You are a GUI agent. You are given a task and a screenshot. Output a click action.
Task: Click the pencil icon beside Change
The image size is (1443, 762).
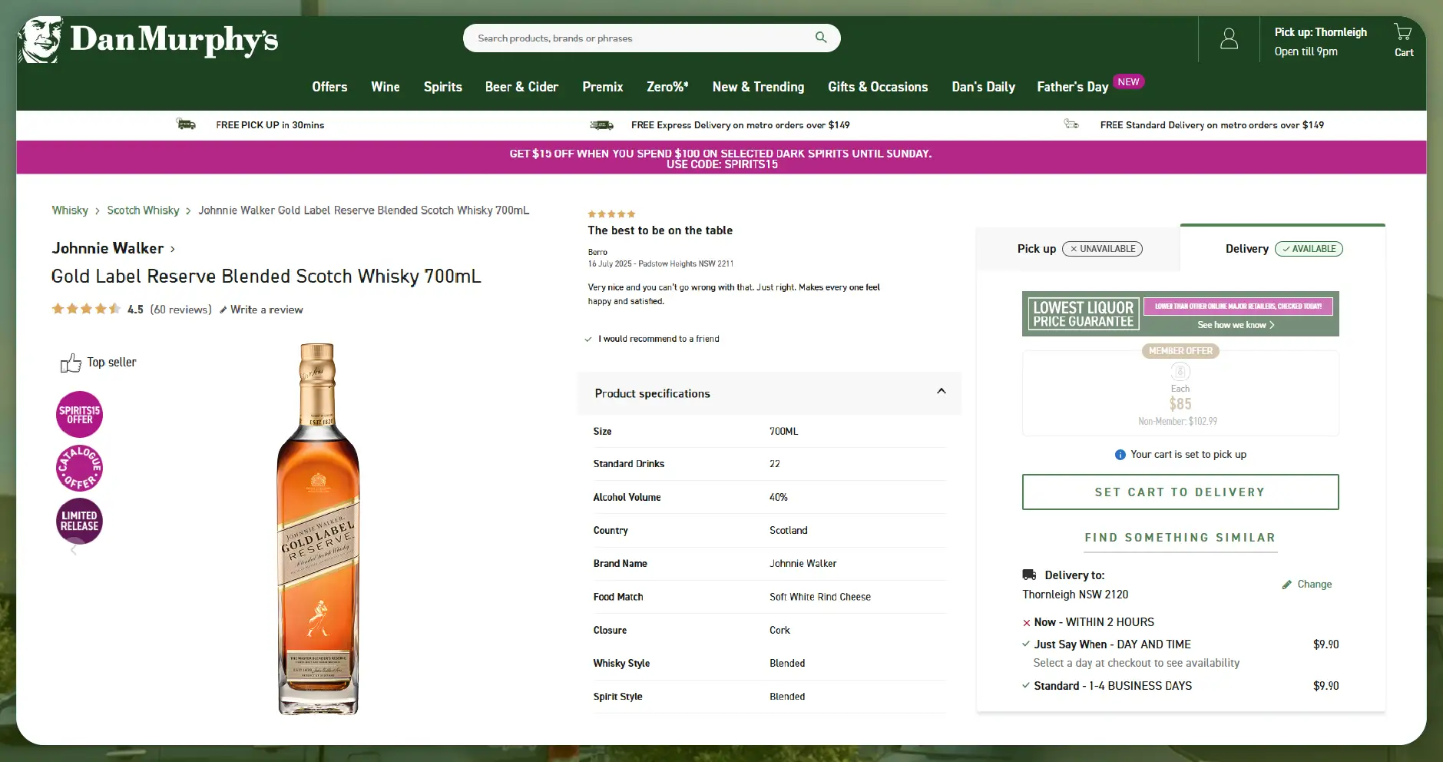(1286, 585)
